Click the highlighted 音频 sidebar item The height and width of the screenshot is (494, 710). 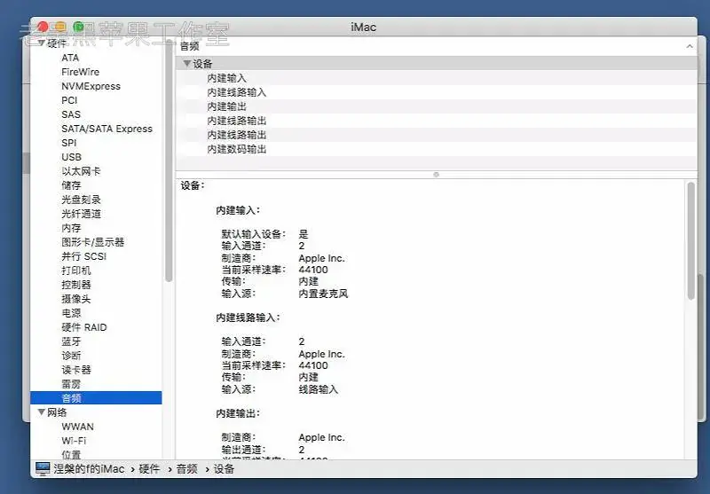tap(96, 398)
